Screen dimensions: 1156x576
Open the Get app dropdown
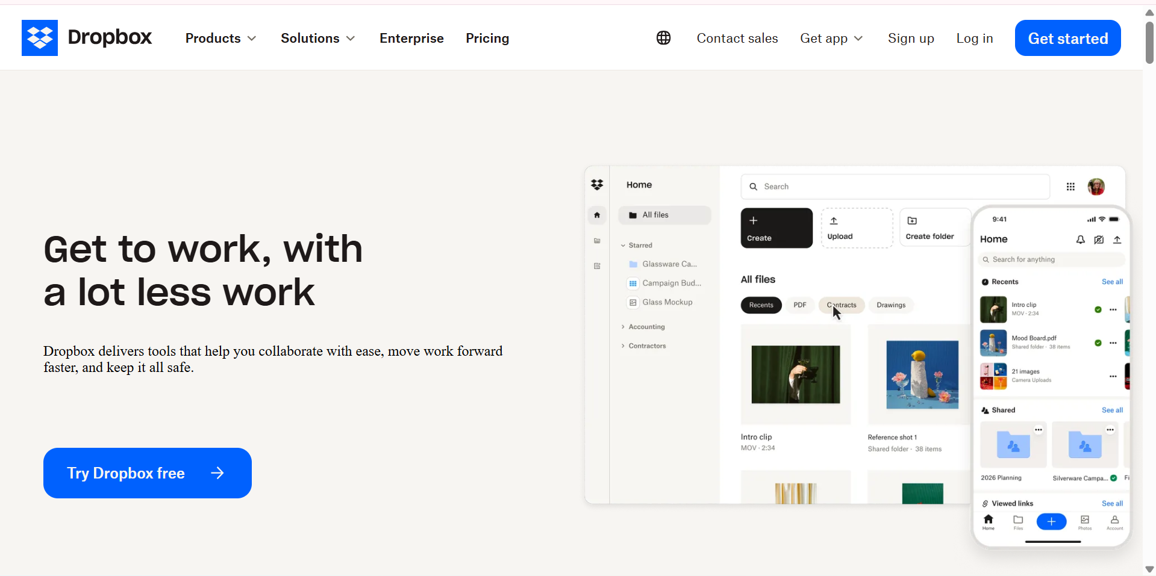(x=831, y=38)
